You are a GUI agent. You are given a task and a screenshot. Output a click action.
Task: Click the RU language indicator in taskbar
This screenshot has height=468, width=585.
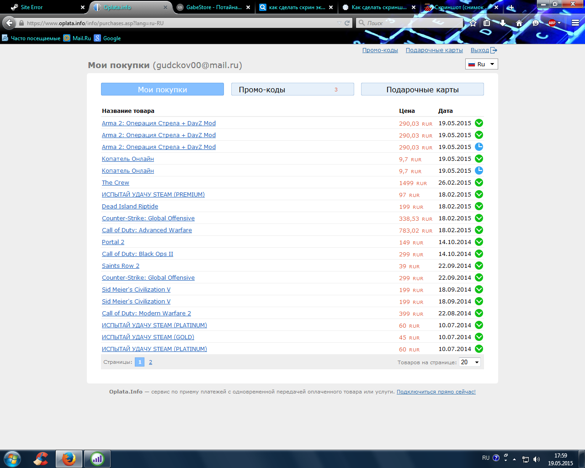[486, 458]
